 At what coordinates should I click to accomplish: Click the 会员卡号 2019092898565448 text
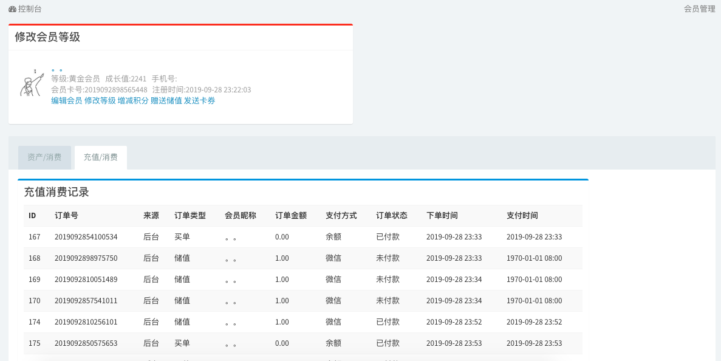[100, 90]
